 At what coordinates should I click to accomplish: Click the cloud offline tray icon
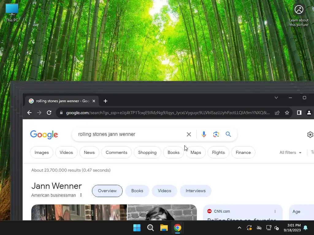(259, 228)
